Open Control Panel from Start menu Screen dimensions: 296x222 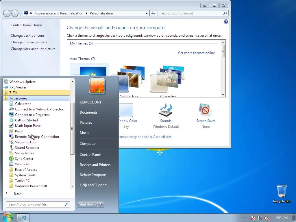(x=90, y=154)
